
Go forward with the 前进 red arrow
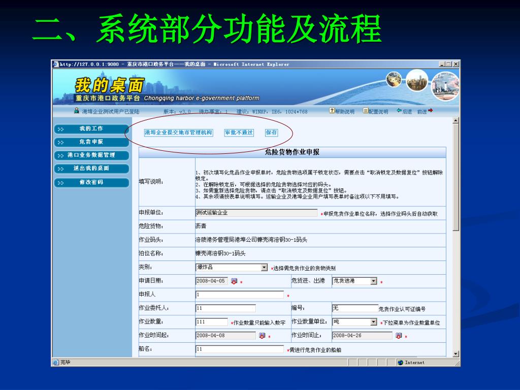[x=431, y=110]
